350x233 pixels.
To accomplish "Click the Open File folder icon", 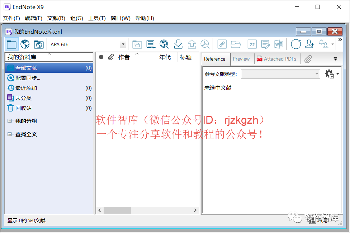I will click(x=236, y=44).
